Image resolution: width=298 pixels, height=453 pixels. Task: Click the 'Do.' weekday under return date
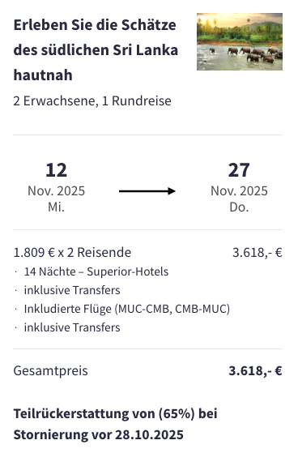pos(239,207)
